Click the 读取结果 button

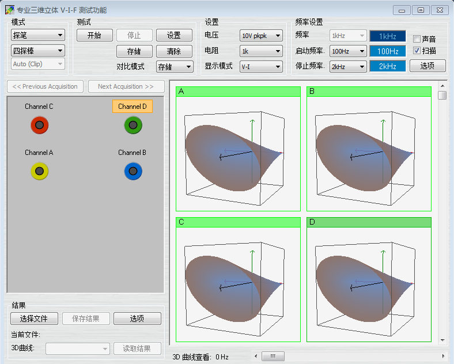click(137, 348)
